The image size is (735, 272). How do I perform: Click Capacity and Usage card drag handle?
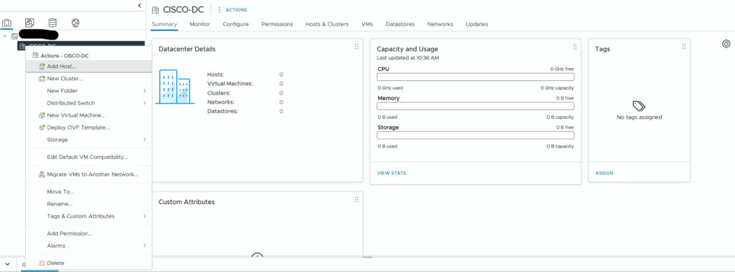[x=575, y=47]
